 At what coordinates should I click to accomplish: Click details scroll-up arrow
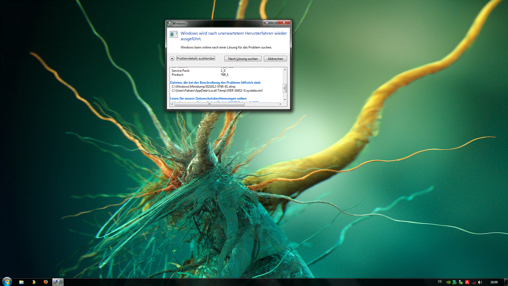(285, 69)
